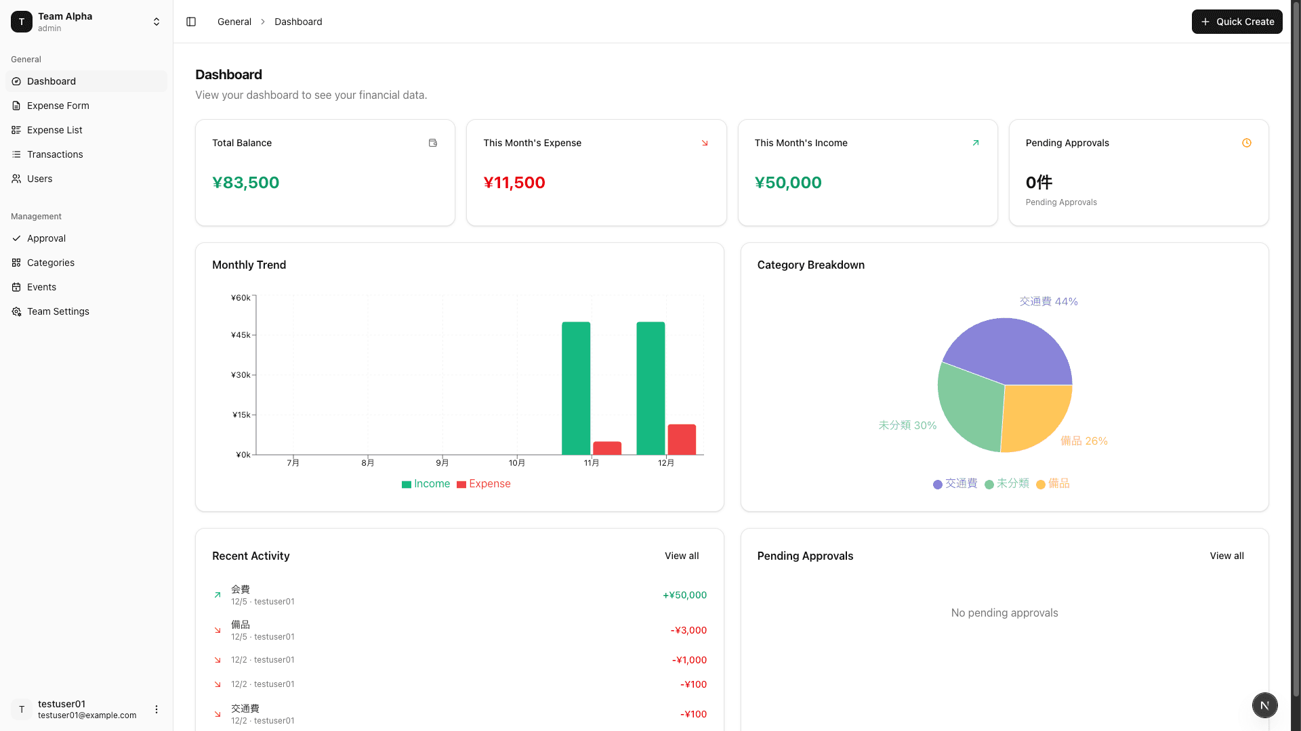Click the General breadcrumb item
This screenshot has height=731, width=1301.
(x=234, y=22)
